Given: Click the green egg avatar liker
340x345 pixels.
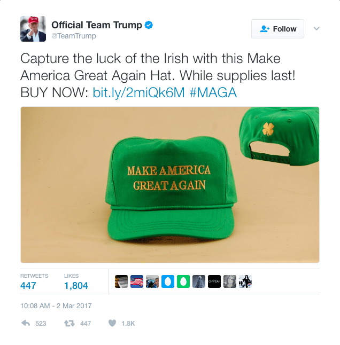Looking at the screenshot, I should point(183,281).
